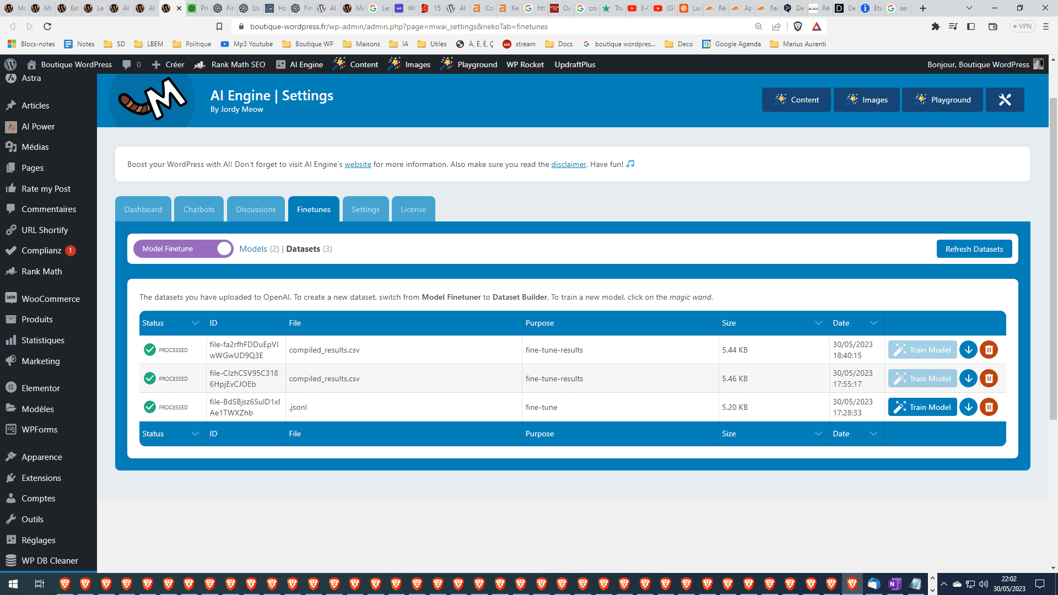
Task: Open Brave Shields in the address bar
Action: [x=797, y=26]
